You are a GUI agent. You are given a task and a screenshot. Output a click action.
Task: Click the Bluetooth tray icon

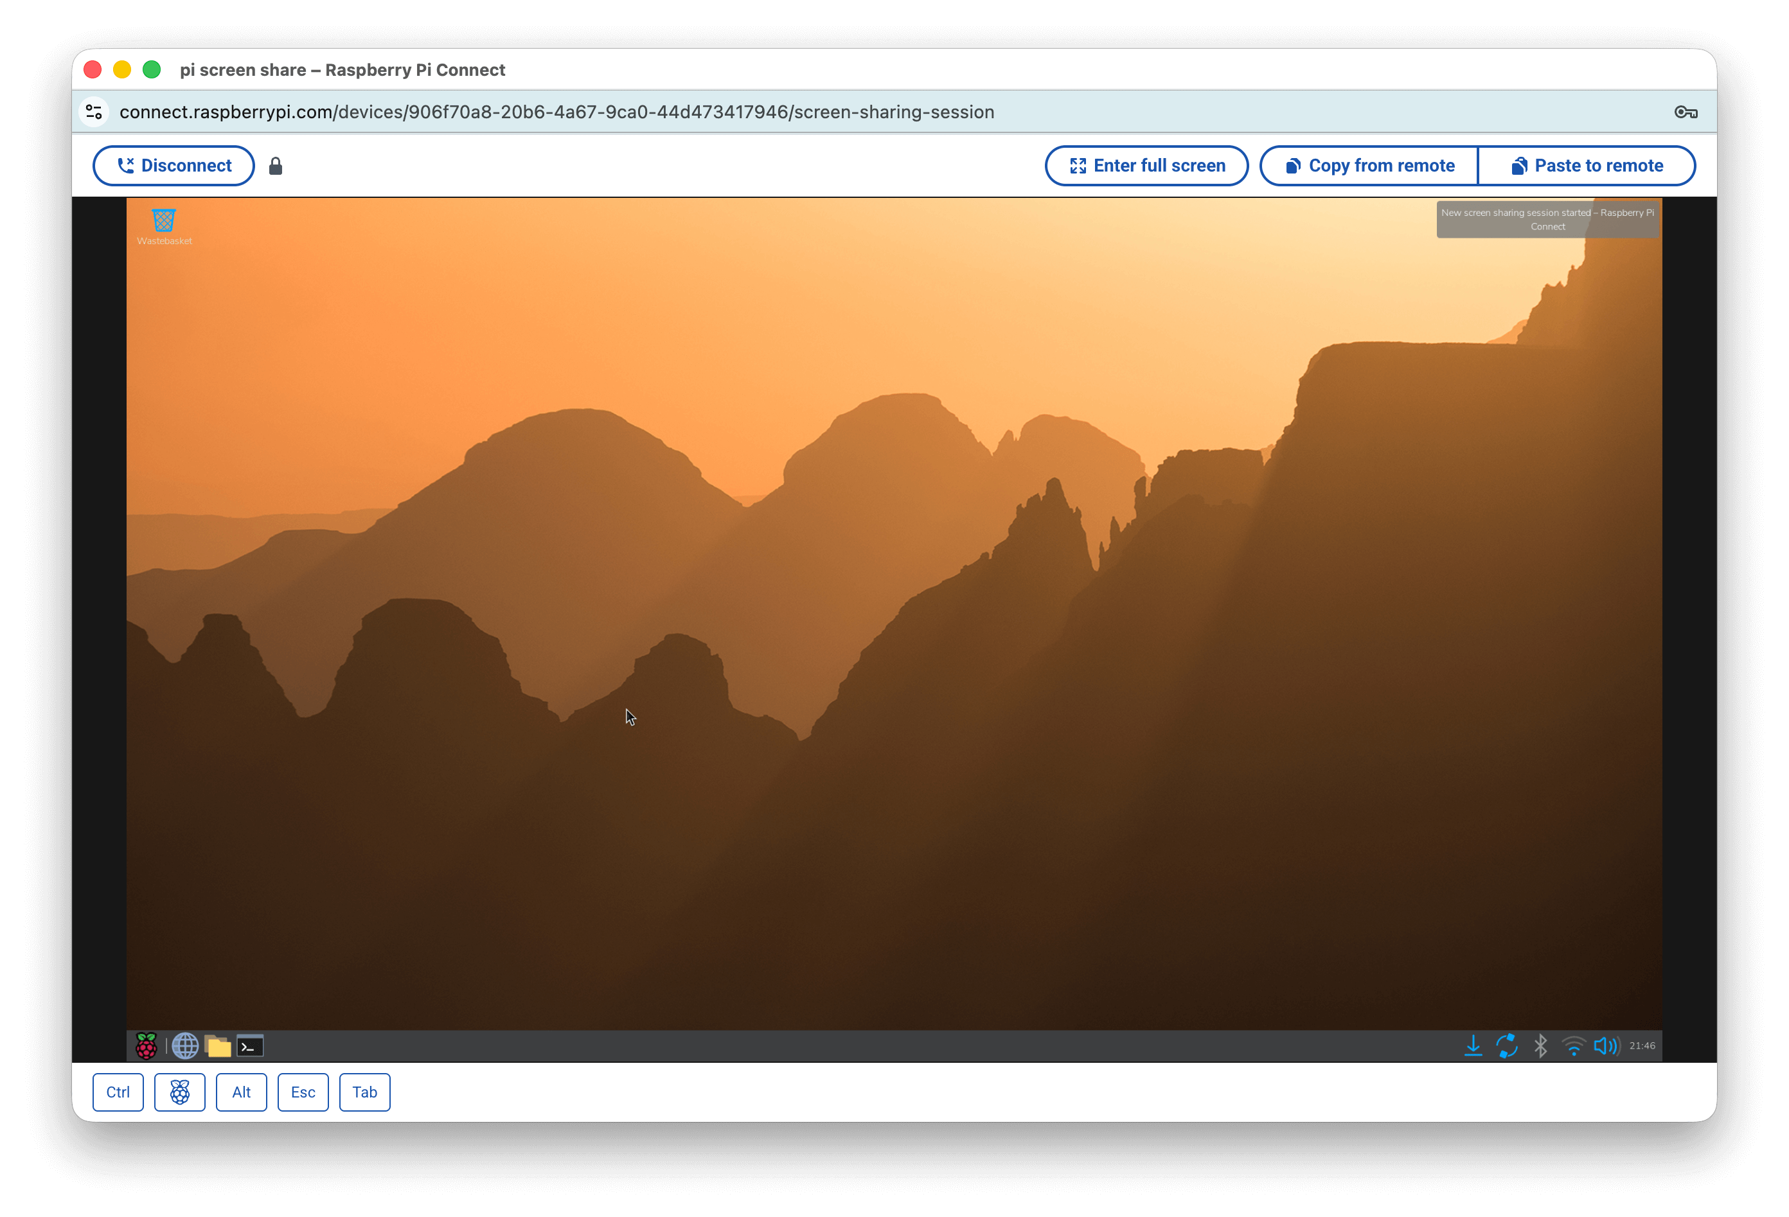coord(1540,1045)
